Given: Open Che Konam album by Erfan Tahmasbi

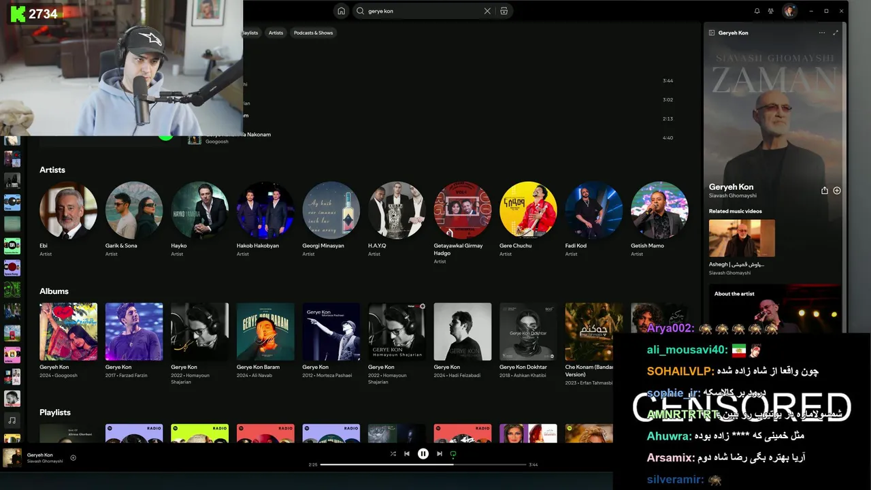Looking at the screenshot, I should 594,331.
